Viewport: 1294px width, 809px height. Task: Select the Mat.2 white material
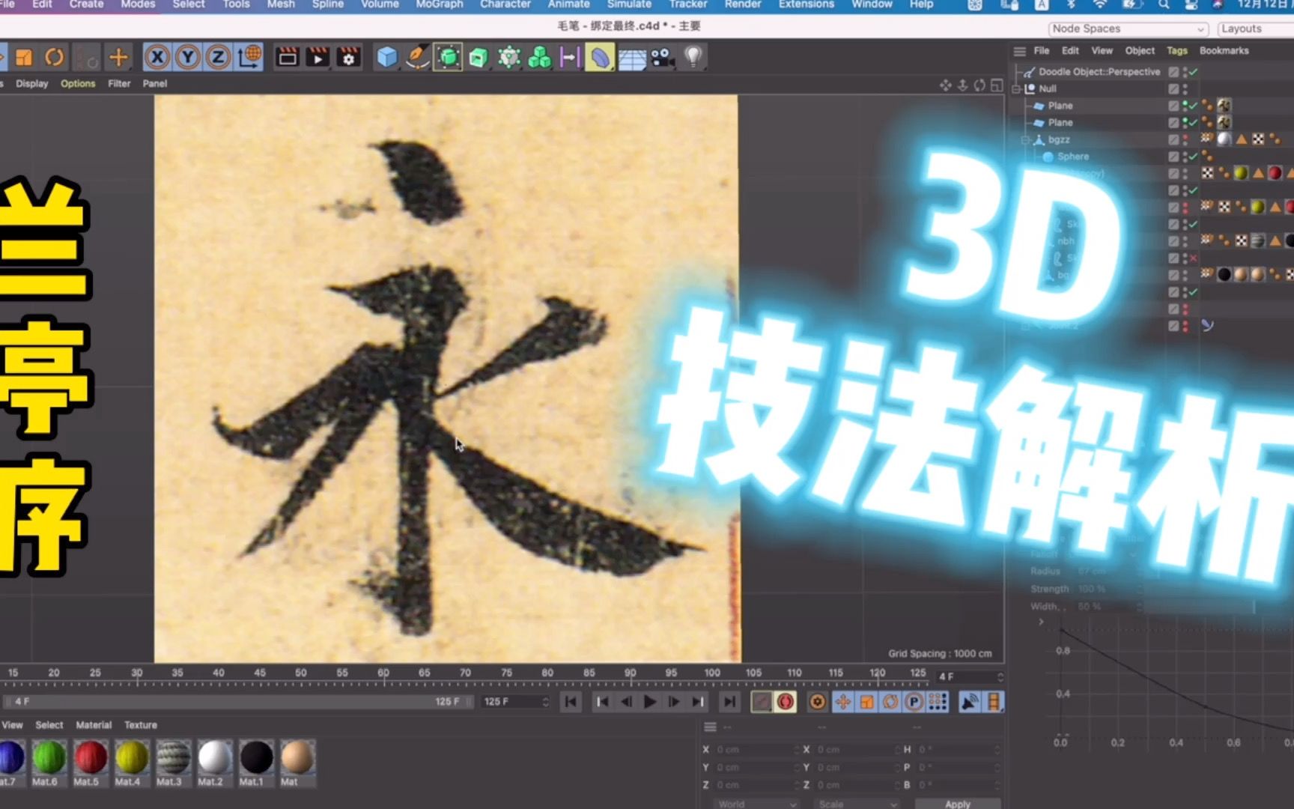[214, 763]
